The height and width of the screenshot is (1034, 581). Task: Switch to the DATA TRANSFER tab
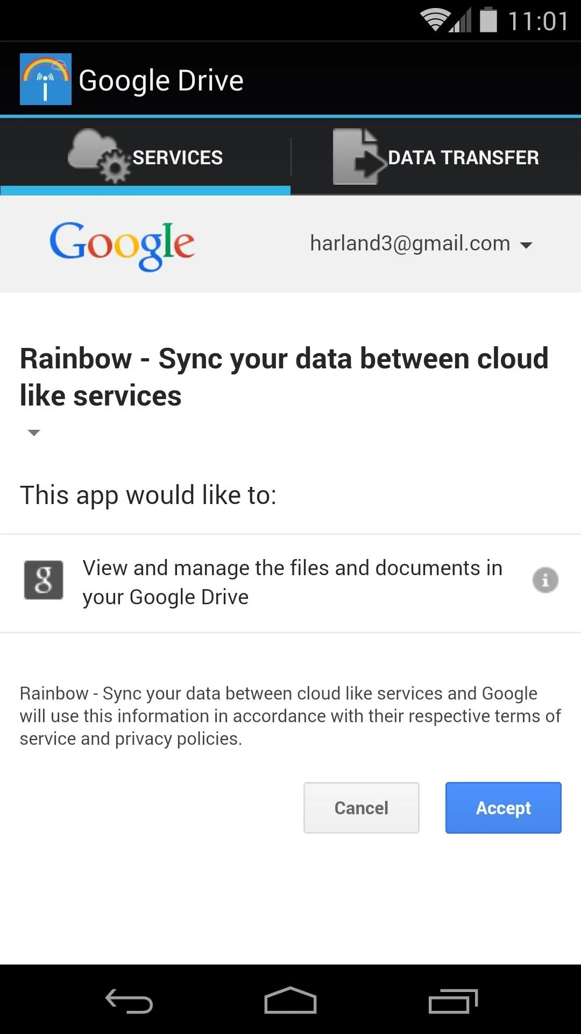pyautogui.click(x=436, y=157)
